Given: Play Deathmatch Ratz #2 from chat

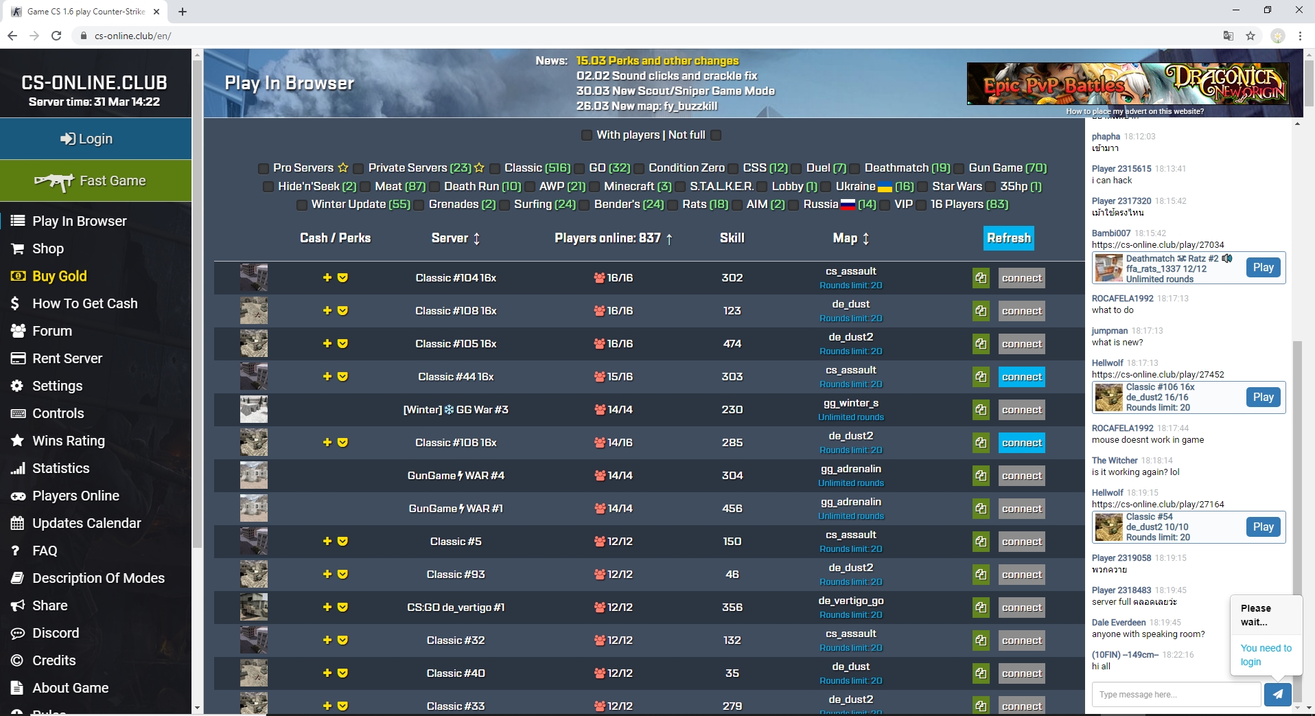Looking at the screenshot, I should coord(1264,268).
